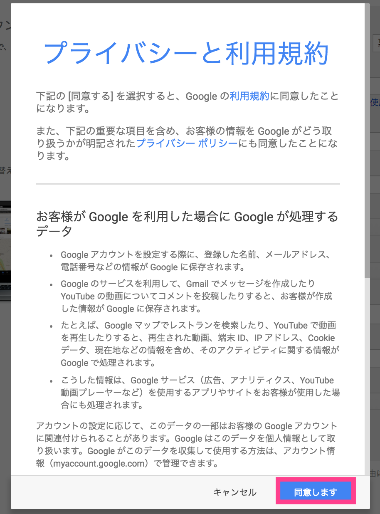Click the お客様が Google を利用した場合 subheading
The width and height of the screenshot is (380, 514).
[188, 224]
